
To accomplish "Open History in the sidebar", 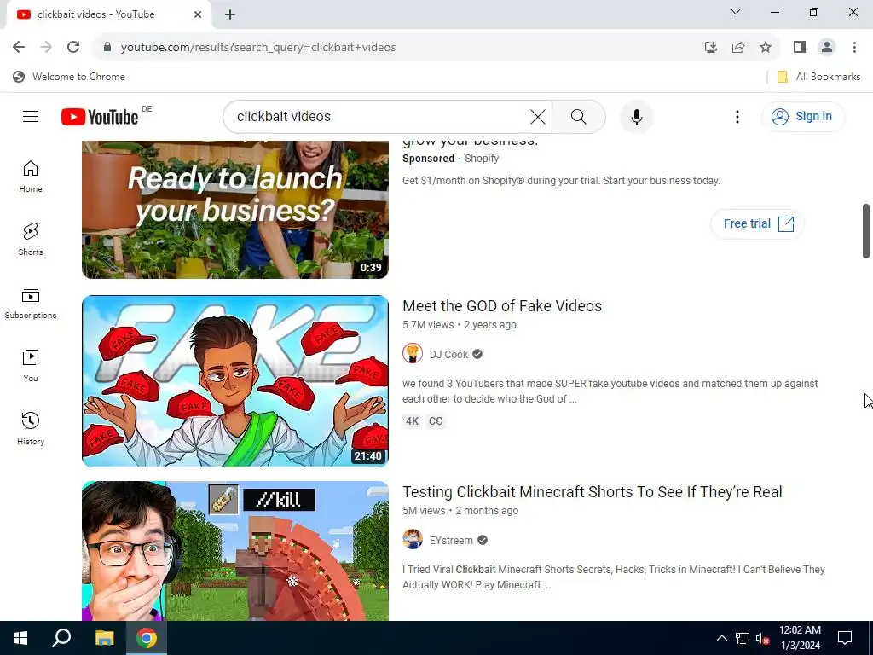I will pos(31,428).
